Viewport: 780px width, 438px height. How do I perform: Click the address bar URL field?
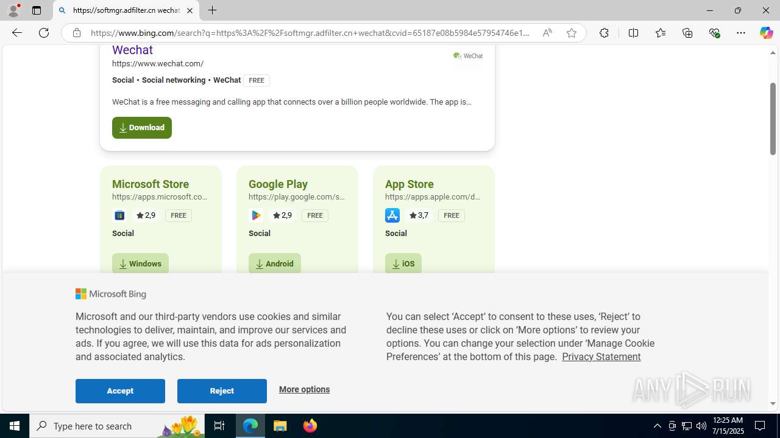coord(310,33)
